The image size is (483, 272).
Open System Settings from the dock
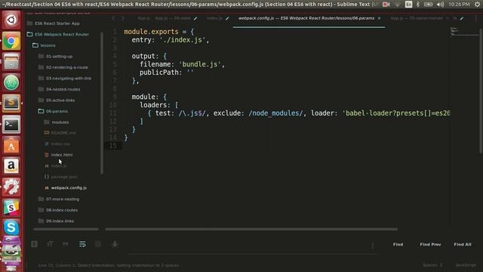coord(11,187)
